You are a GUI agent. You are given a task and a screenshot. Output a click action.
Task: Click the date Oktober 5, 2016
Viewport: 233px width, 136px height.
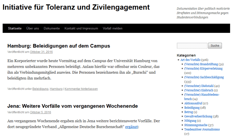[x=41, y=112]
